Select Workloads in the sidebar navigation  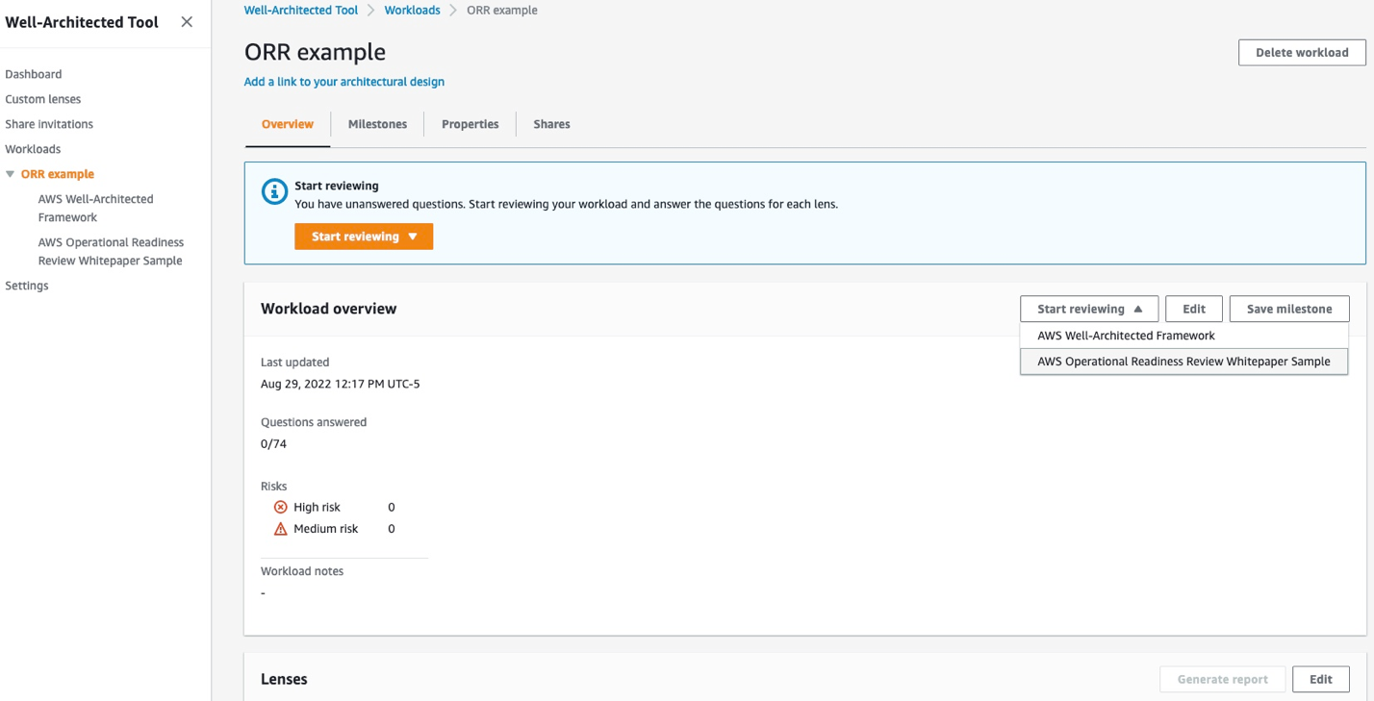click(33, 149)
